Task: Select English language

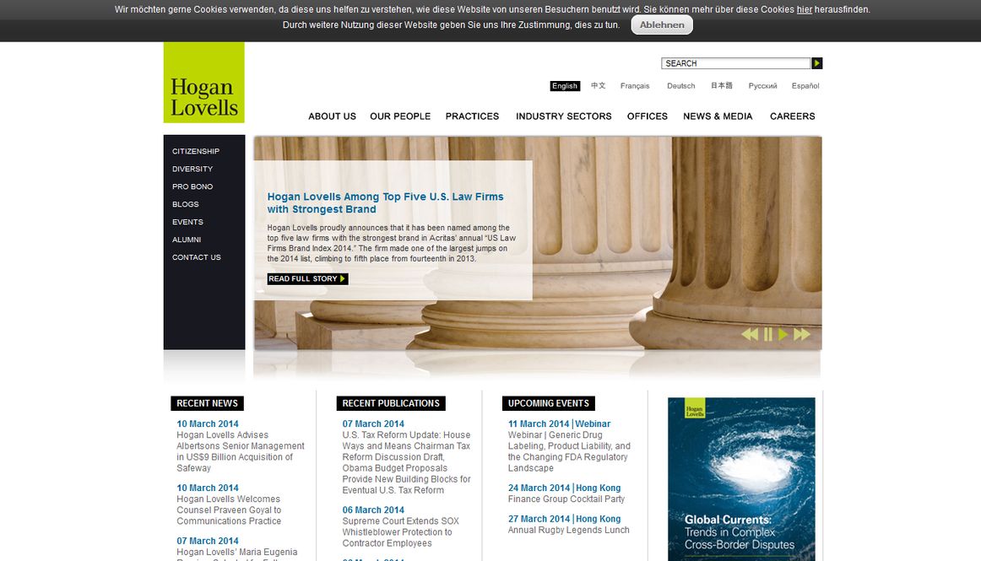Action: (565, 86)
